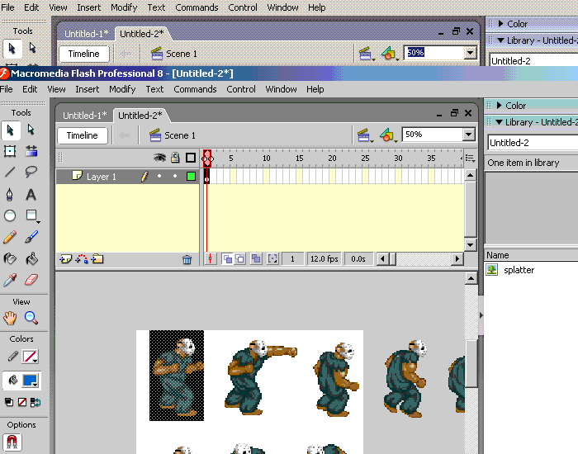Select Layer 1 in the timeline
The image size is (578, 454).
pos(102,177)
